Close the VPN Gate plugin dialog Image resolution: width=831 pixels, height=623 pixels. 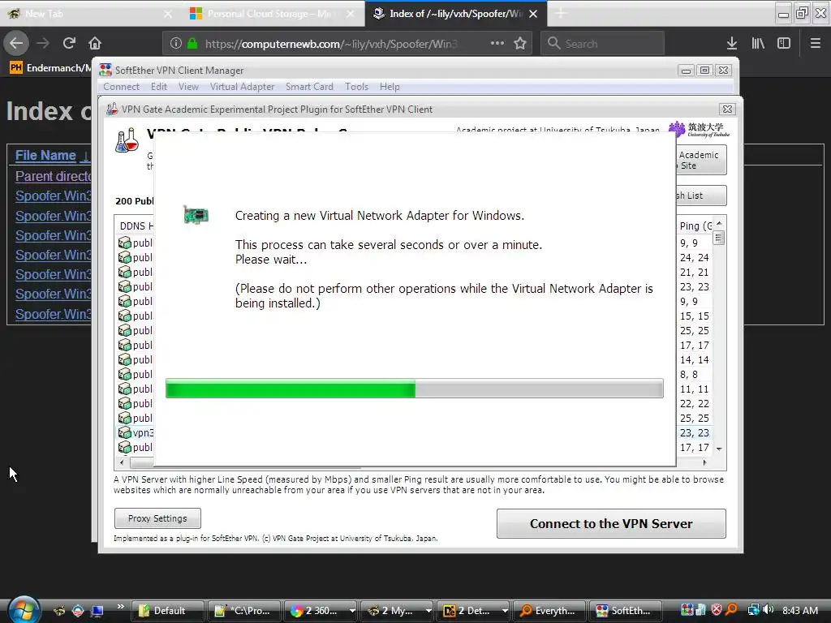[x=727, y=110]
